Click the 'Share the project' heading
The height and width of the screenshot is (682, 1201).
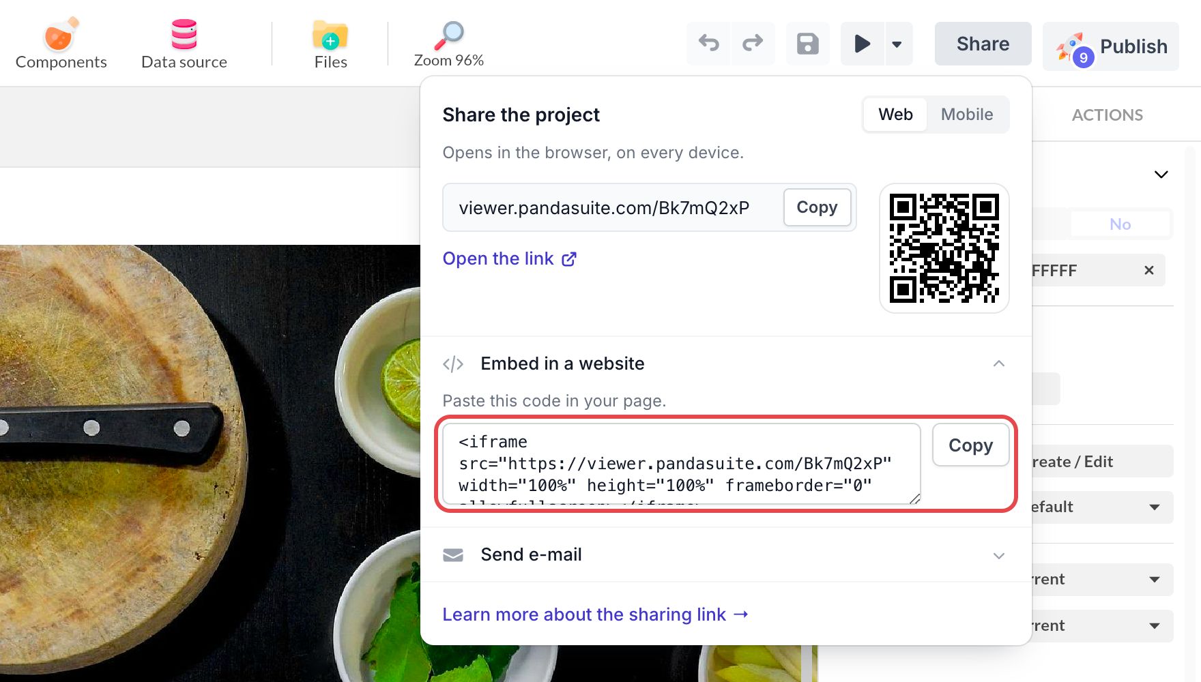(x=521, y=115)
